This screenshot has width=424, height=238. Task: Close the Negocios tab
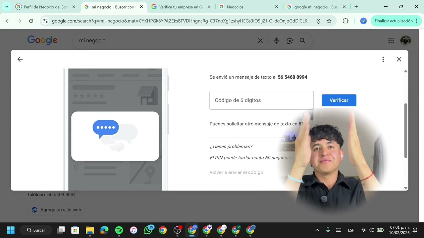(x=277, y=7)
